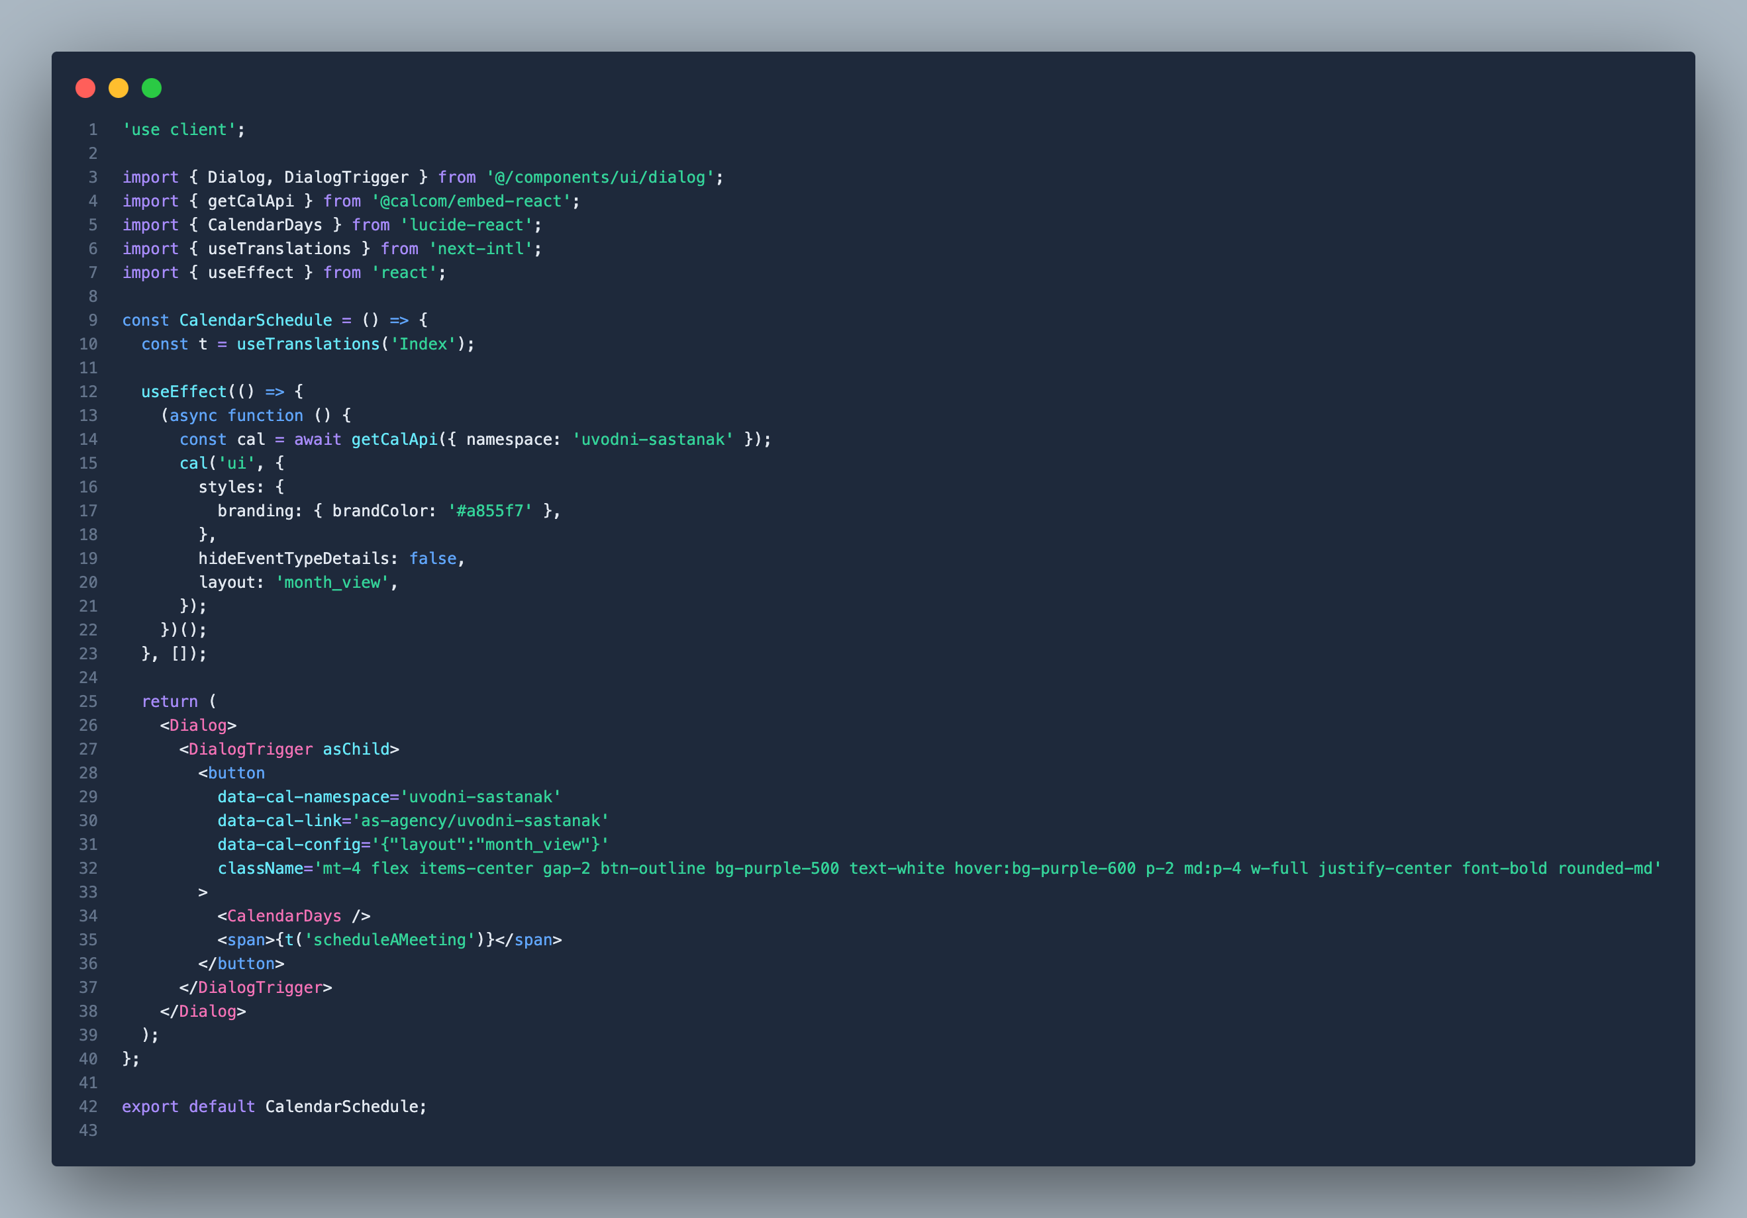
Task: Click the '@calcom/embed-react' import path
Action: [x=471, y=202]
